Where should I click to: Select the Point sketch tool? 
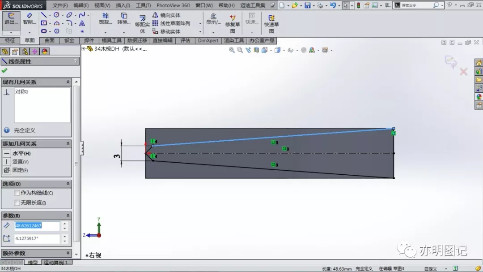pyautogui.click(x=82, y=31)
